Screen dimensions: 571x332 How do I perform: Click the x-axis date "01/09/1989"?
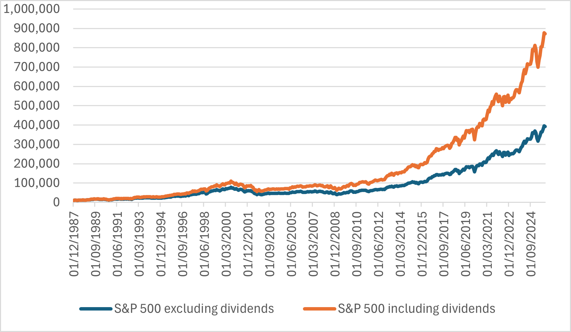[x=96, y=244]
